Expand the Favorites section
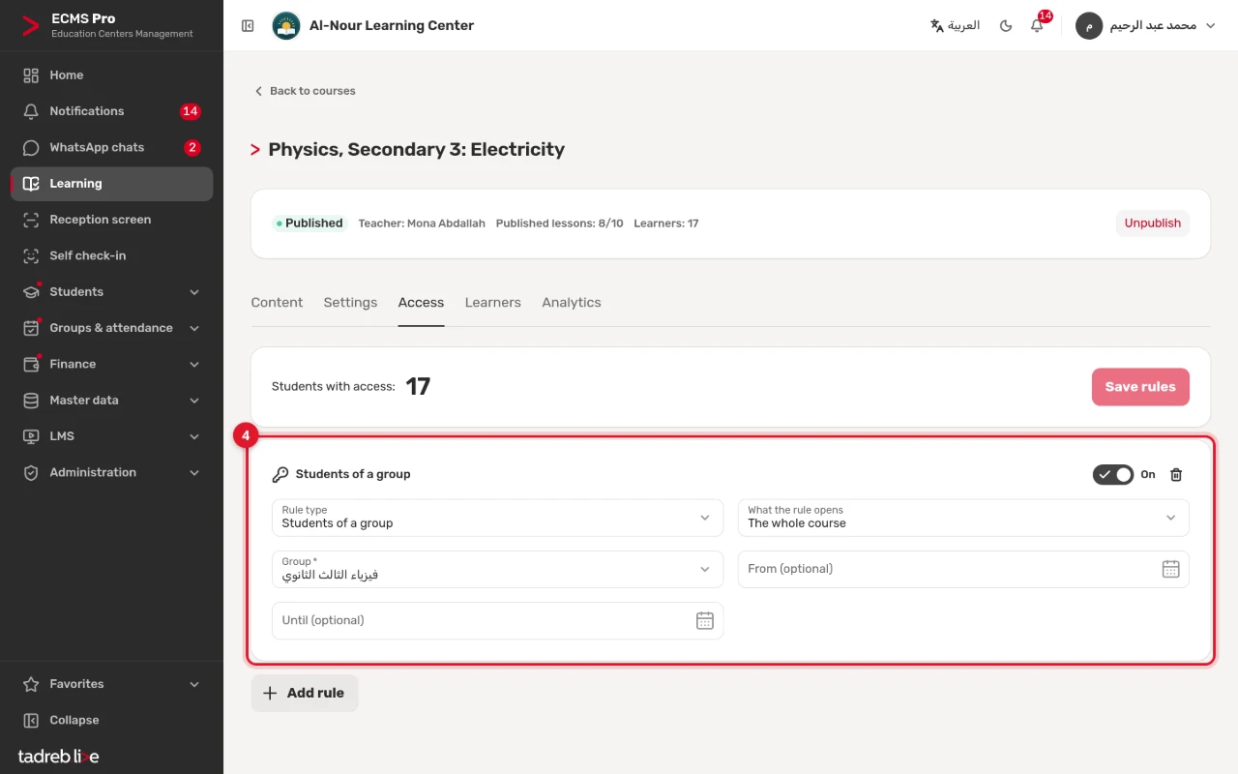Image resolution: width=1238 pixels, height=774 pixels. pos(111,684)
